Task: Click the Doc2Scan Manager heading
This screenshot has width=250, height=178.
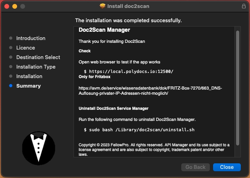Action: click(x=104, y=30)
